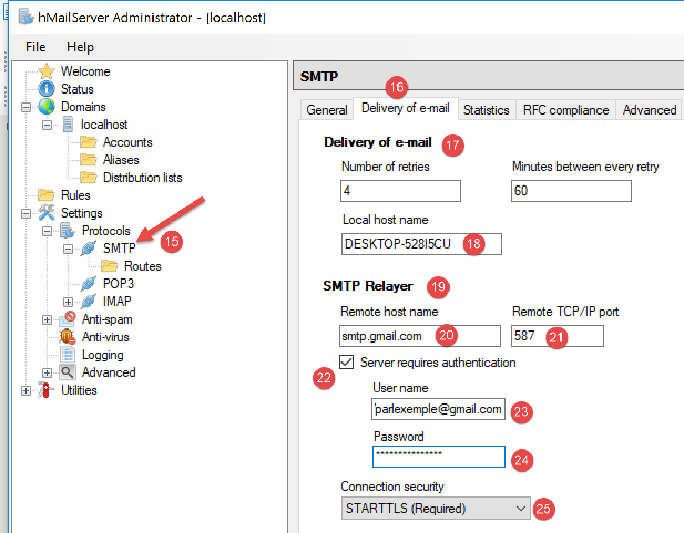
Task: Click the Logging notepad icon
Action: [67, 355]
